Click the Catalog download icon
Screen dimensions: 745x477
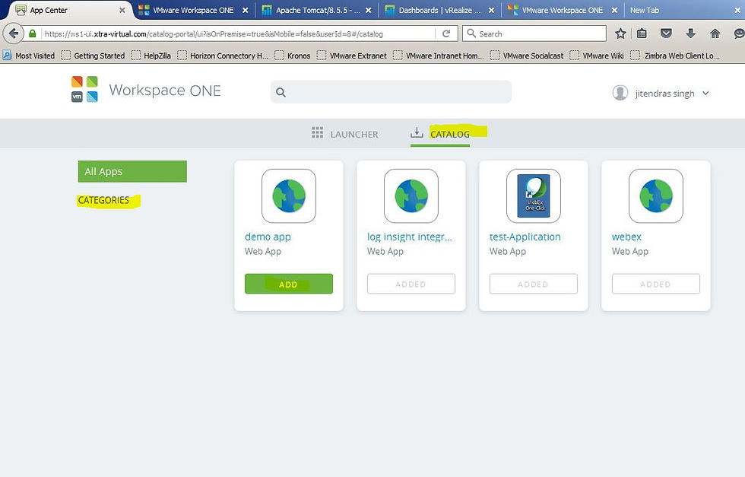(417, 132)
